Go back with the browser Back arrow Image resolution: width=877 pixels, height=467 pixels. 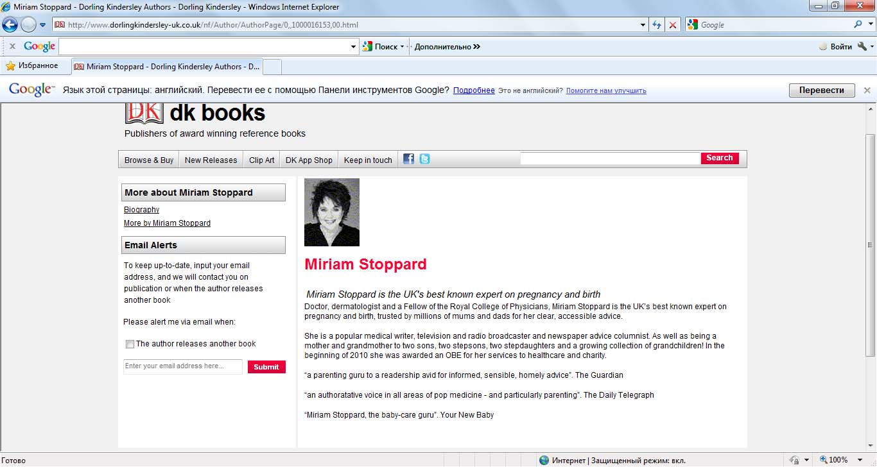tap(10, 25)
